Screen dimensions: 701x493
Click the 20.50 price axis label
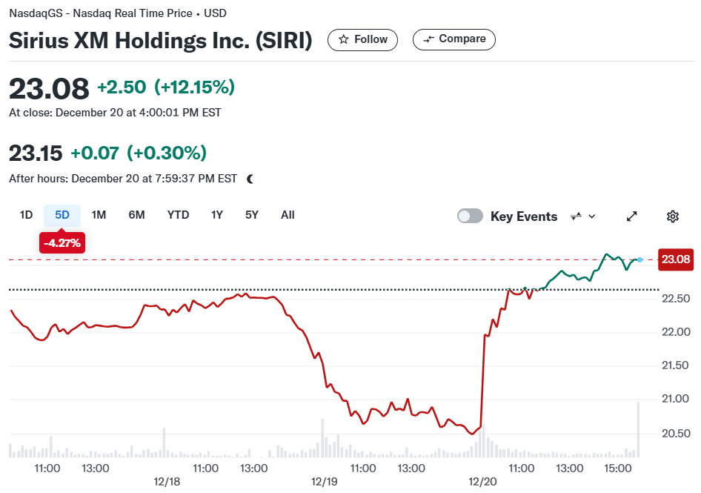[x=676, y=433]
